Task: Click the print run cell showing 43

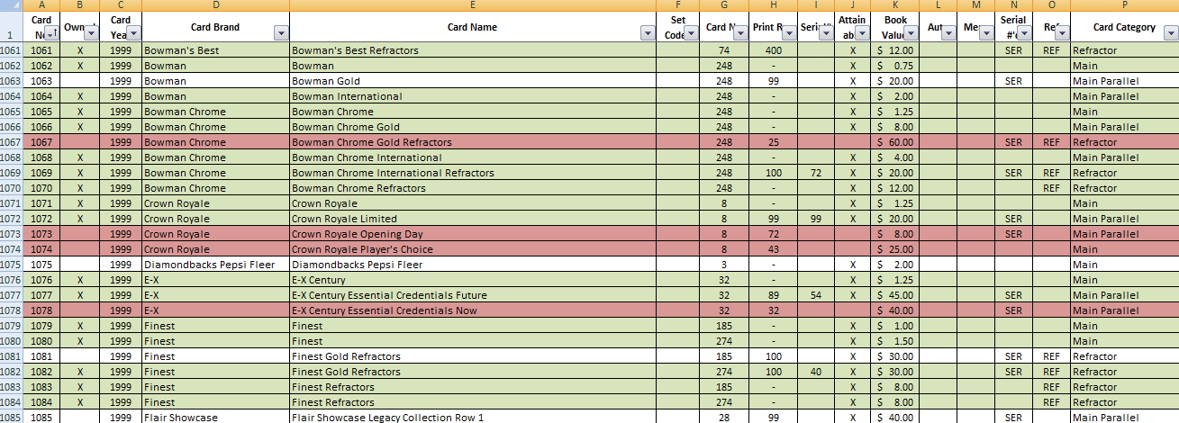Action: coord(773,249)
